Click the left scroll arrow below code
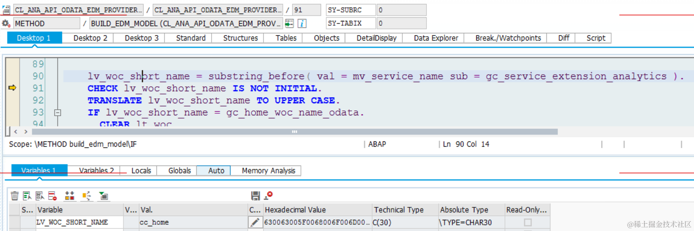The height and width of the screenshot is (231, 694). click(x=16, y=131)
